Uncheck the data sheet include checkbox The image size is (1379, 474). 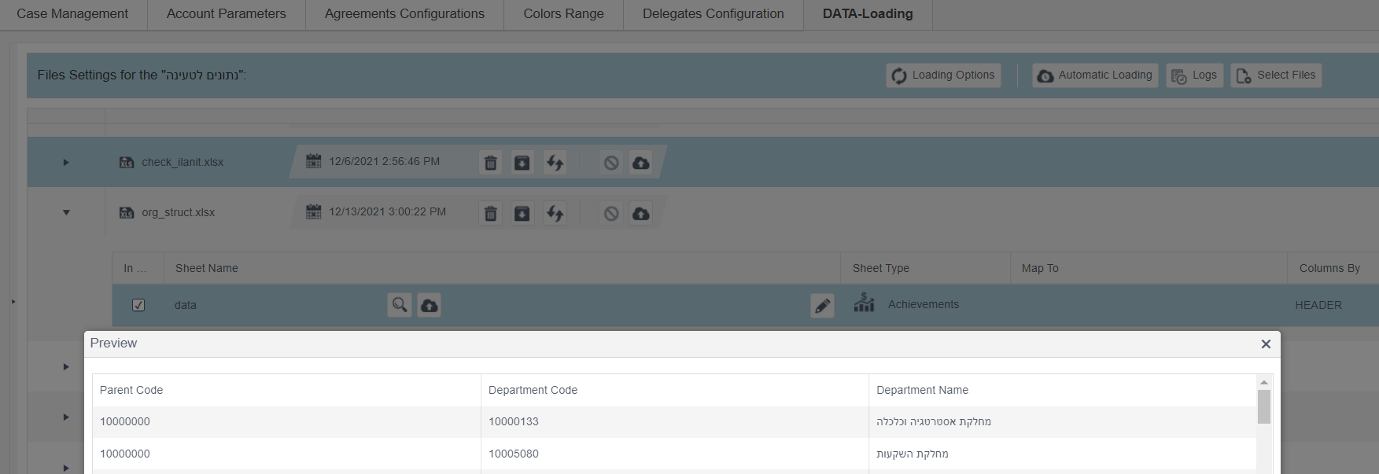click(x=138, y=305)
